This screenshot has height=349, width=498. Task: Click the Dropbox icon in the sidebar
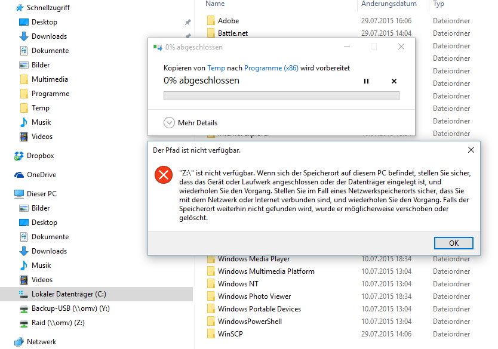coord(19,156)
